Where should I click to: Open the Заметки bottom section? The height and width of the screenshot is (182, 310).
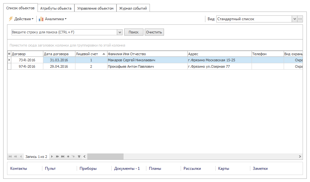click(x=260, y=169)
